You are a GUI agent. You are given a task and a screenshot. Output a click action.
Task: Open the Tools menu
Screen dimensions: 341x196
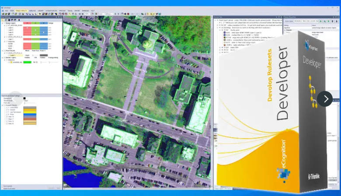tap(70, 10)
